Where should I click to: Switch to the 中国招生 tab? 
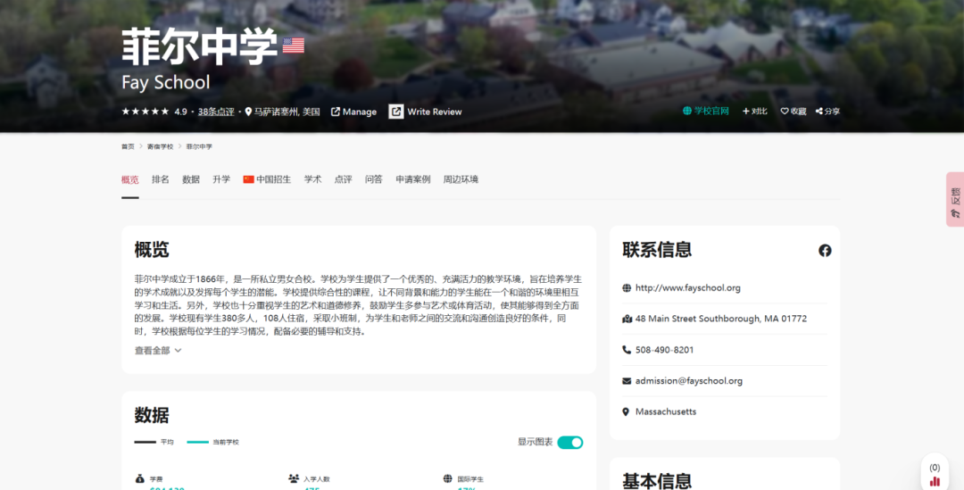(x=267, y=179)
